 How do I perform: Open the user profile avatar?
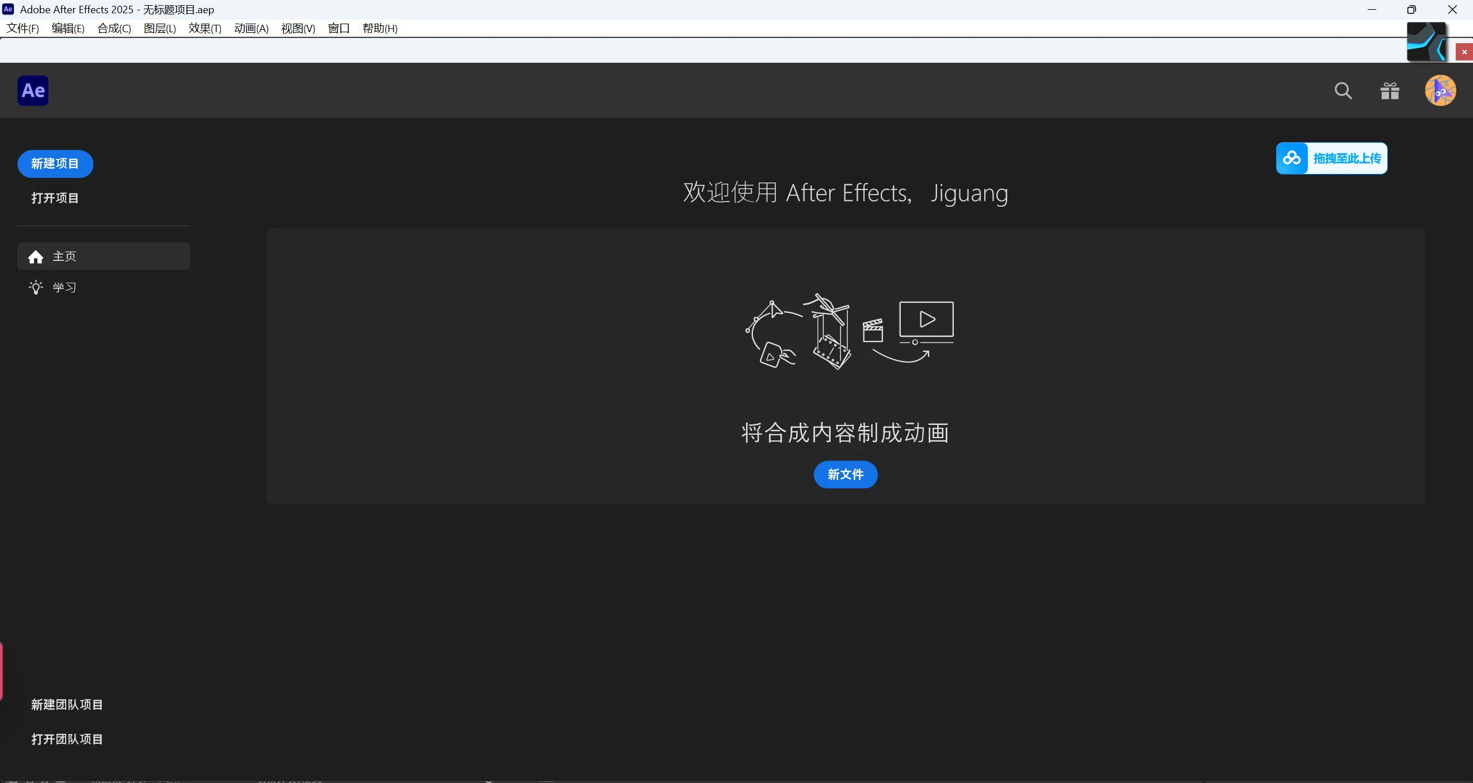pos(1440,90)
